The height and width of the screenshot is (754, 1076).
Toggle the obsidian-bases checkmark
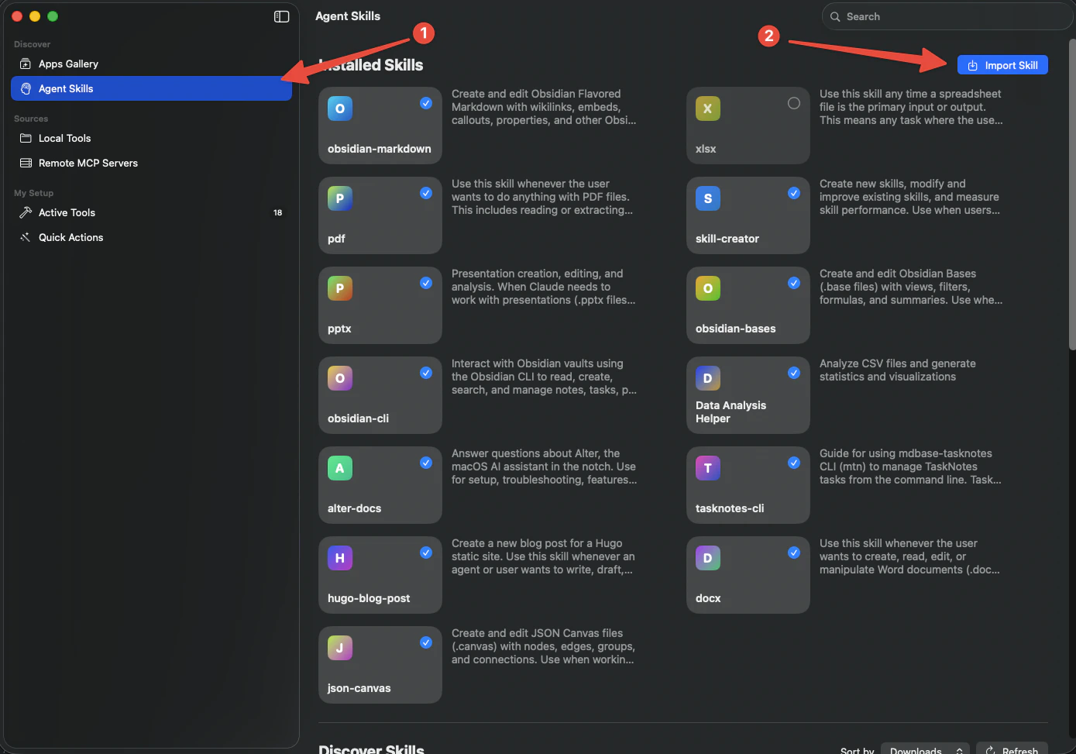(x=794, y=283)
